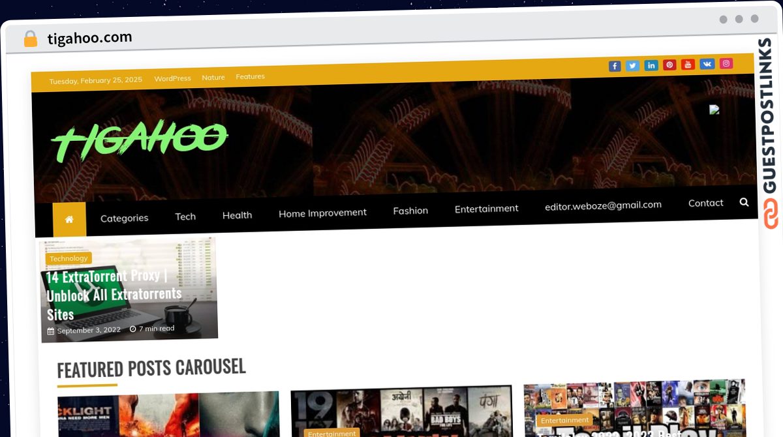
Task: Click Features link in top bar
Action: [x=250, y=76]
